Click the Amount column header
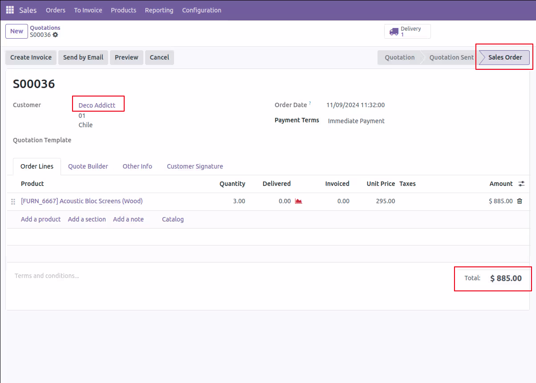 click(501, 184)
